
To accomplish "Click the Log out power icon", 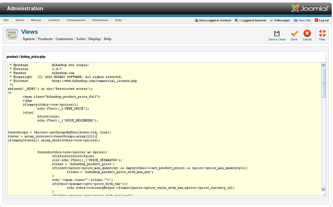I will [316, 20].
